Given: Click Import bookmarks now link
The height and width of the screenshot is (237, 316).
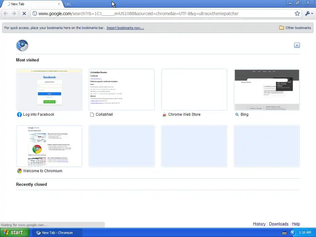Looking at the screenshot, I should [x=125, y=28].
